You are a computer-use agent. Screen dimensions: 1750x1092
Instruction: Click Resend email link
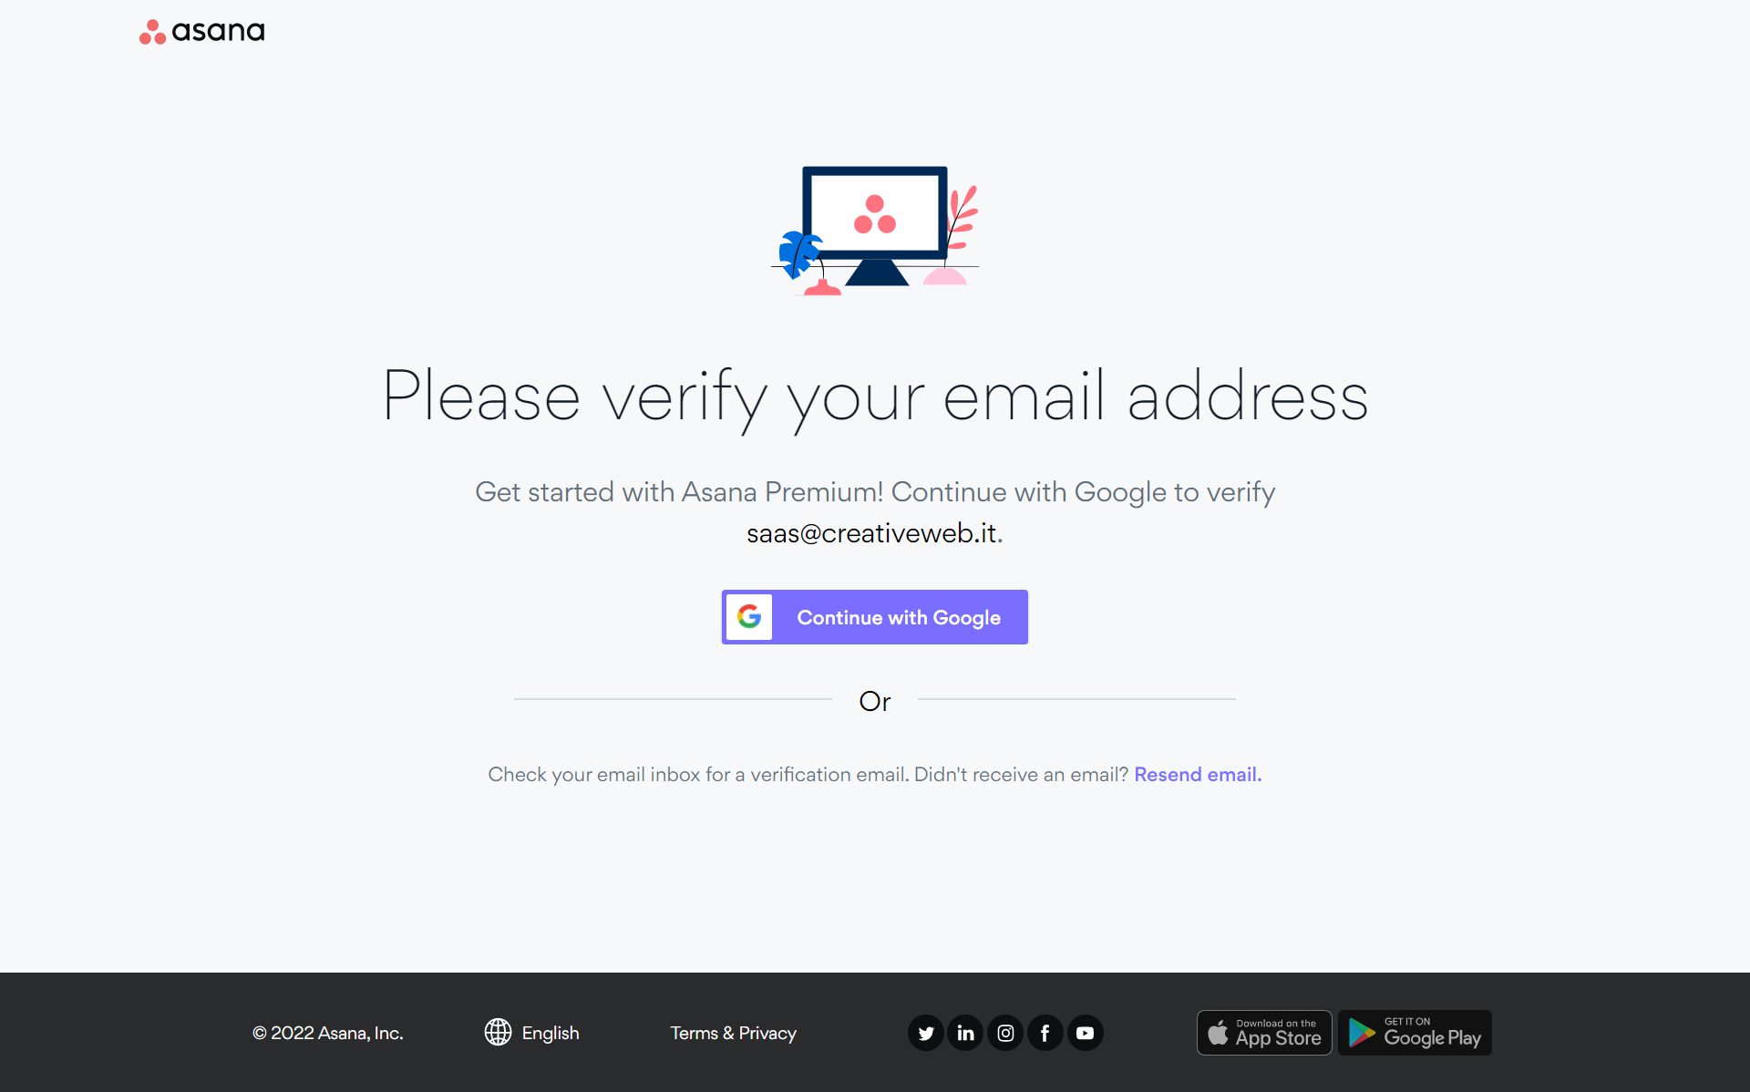(1197, 774)
